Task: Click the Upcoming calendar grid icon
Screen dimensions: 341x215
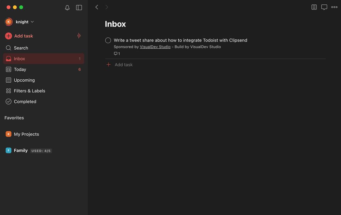Action: [9, 80]
